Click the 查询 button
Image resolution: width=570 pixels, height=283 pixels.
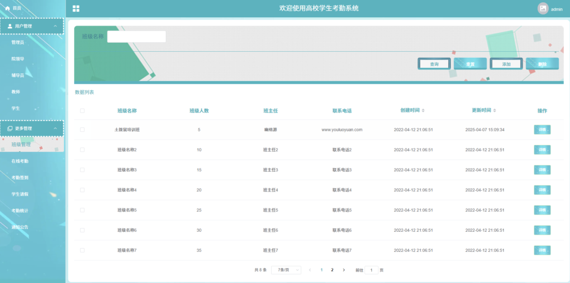(434, 64)
